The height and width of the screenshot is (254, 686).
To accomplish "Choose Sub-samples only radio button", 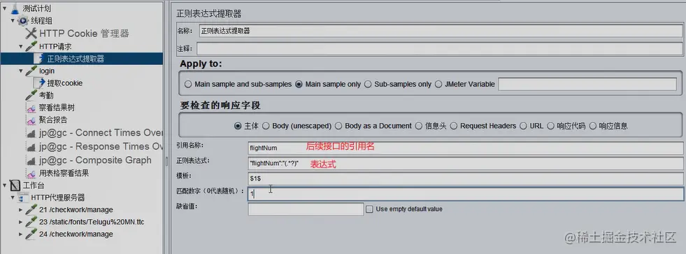I will (368, 84).
